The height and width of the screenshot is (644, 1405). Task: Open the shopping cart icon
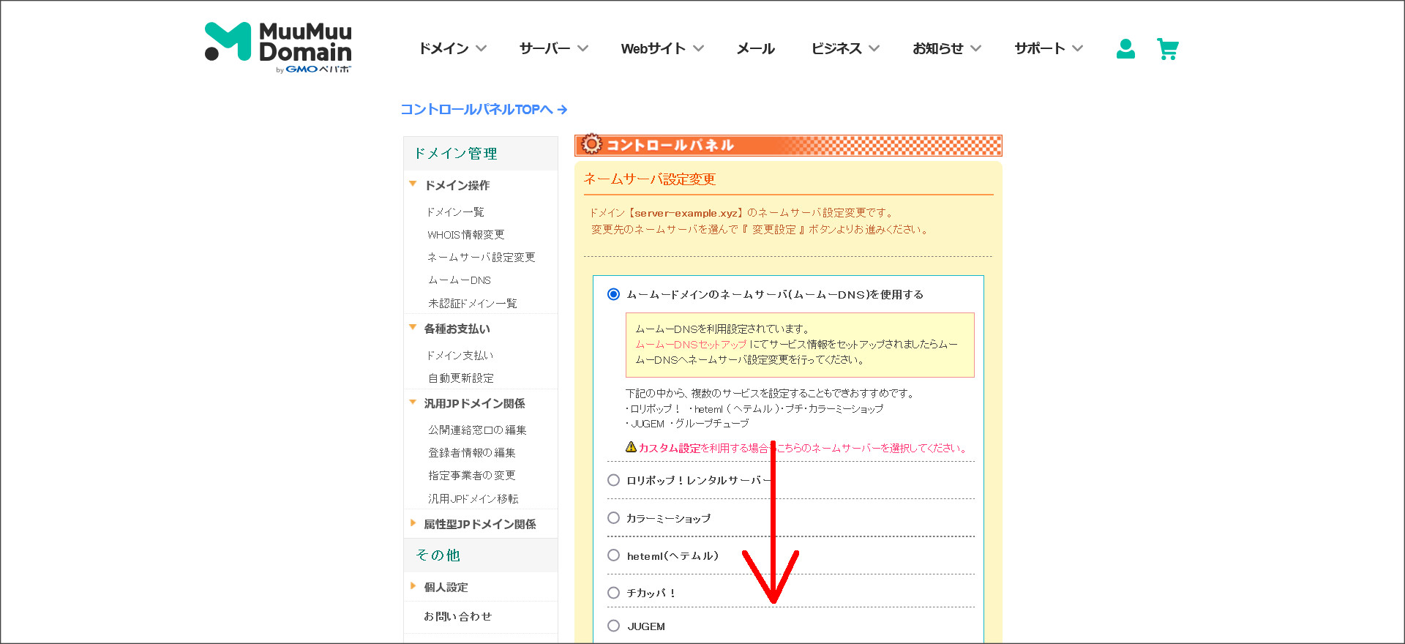1168,49
